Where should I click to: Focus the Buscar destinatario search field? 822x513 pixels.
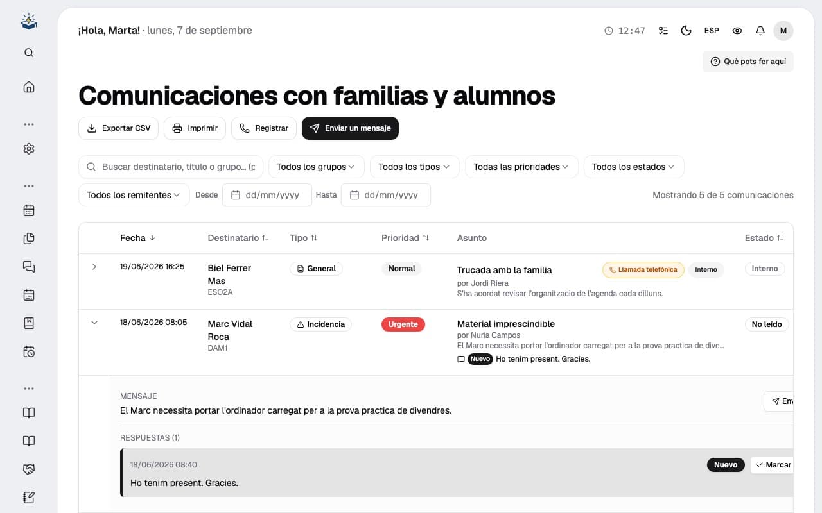pyautogui.click(x=171, y=167)
